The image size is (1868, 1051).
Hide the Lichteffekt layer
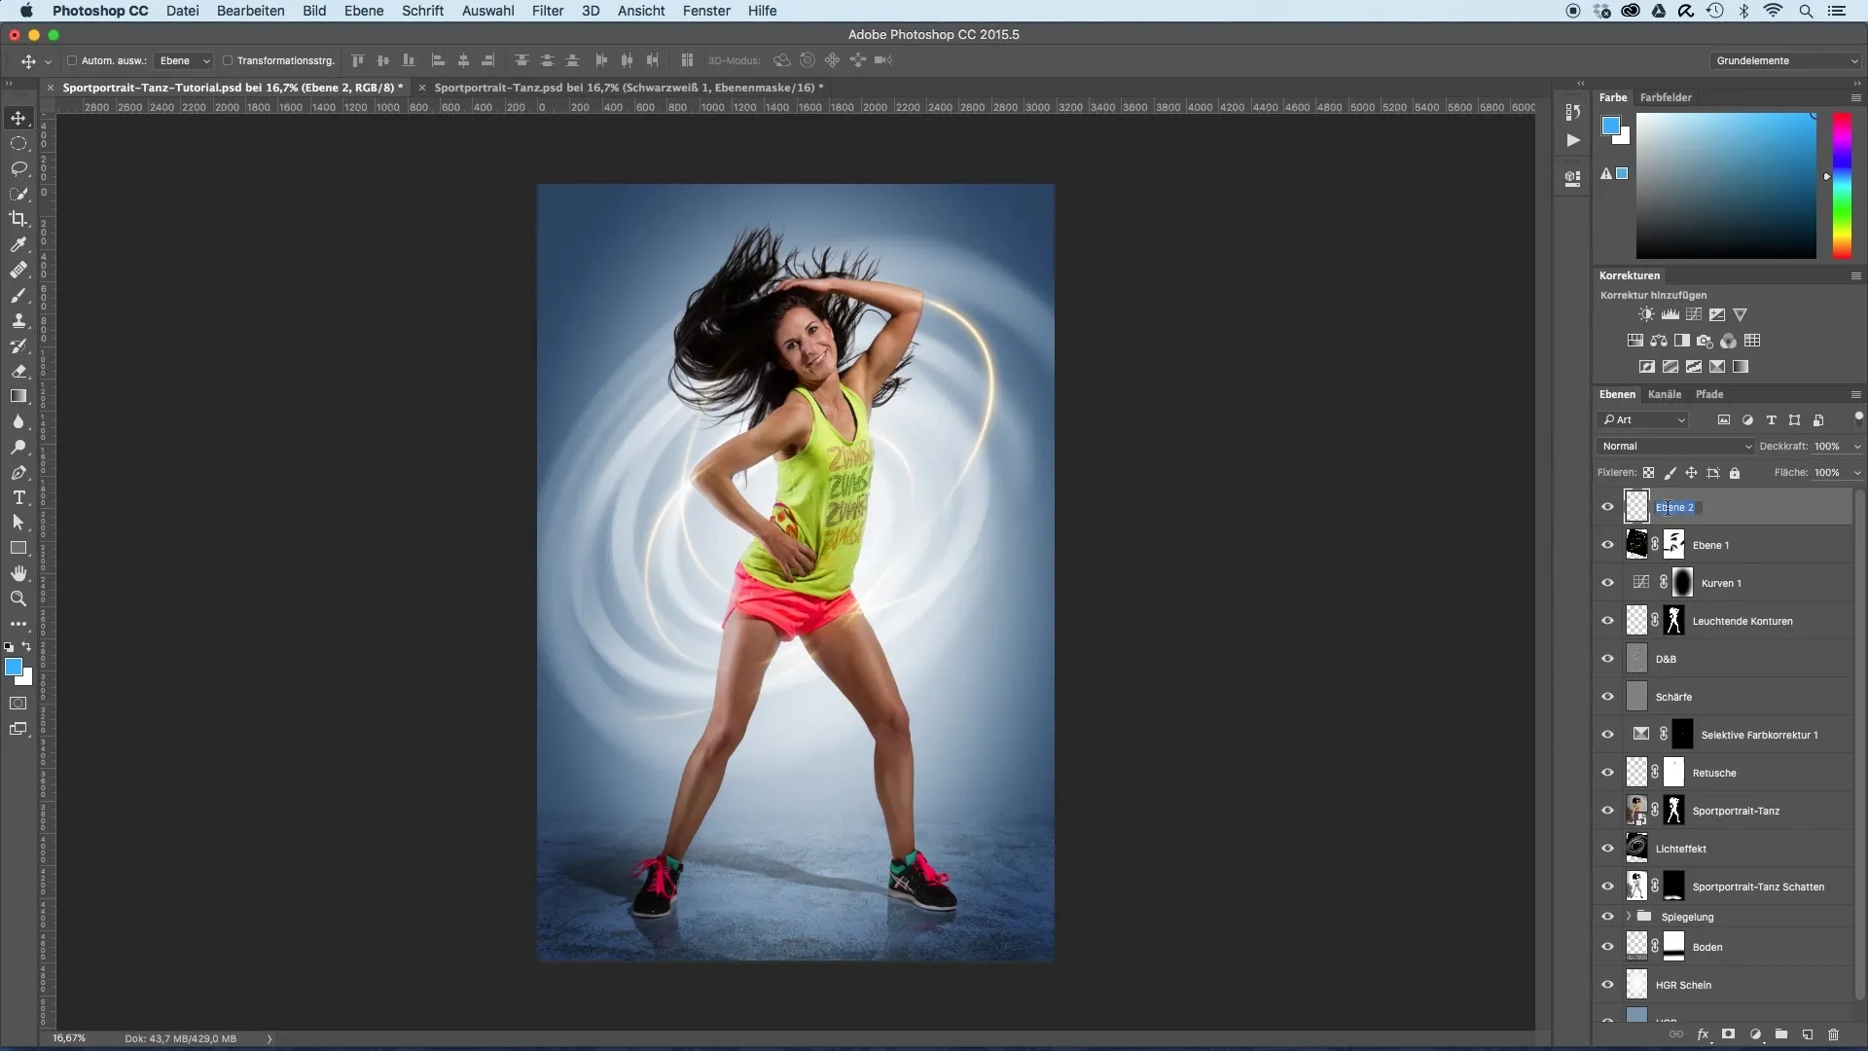click(1607, 849)
